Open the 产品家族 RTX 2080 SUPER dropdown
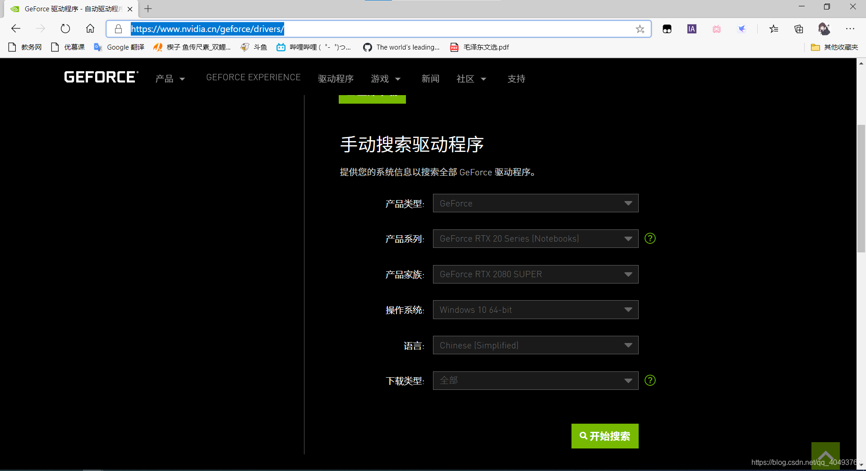The image size is (866, 471). [535, 274]
